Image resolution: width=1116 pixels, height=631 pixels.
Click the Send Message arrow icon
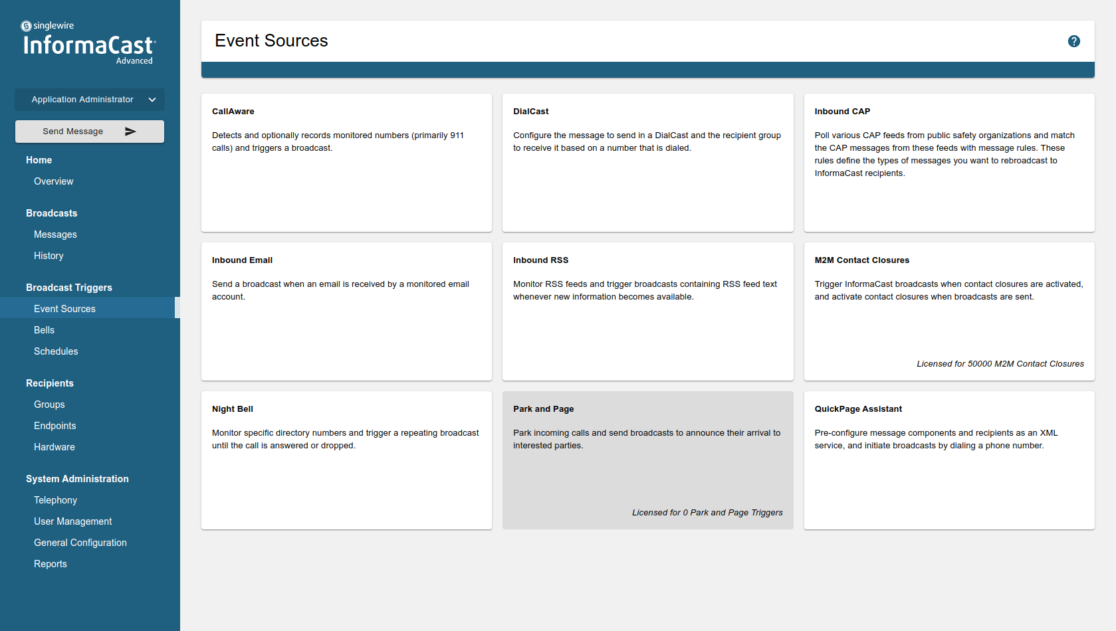coord(130,132)
